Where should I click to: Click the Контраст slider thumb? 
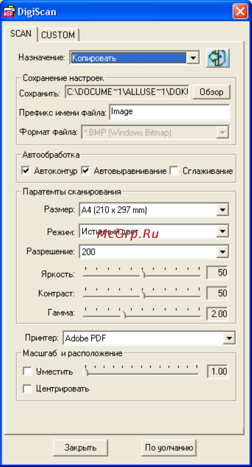point(143,294)
